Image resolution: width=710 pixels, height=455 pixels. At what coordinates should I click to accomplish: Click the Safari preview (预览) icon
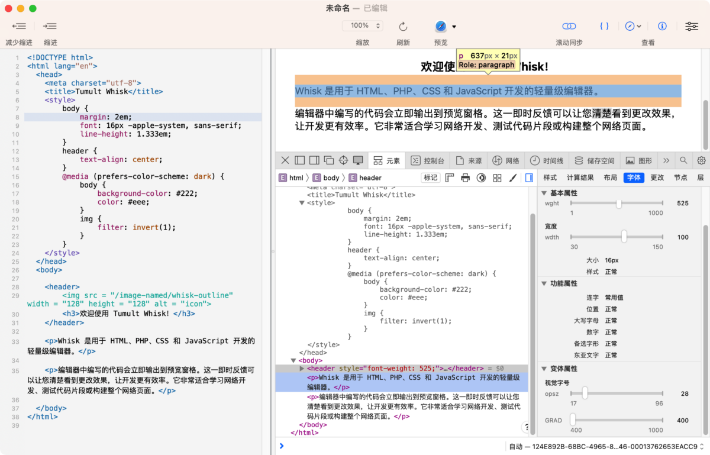441,26
